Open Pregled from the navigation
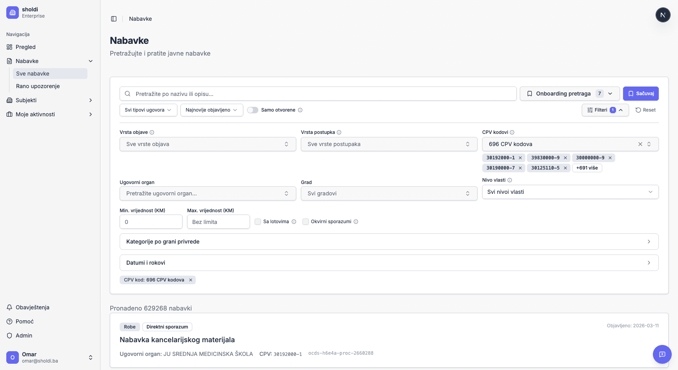 point(26,47)
